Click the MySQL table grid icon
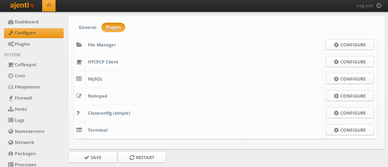Screen dimensions: 388x167 click(x=79, y=79)
